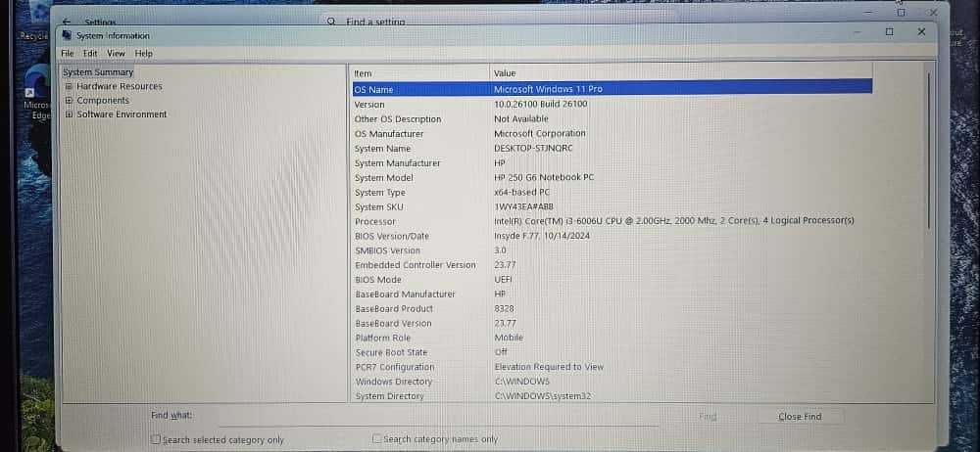980x452 pixels.
Task: Select the System Manufacturer row
Action: [612, 163]
